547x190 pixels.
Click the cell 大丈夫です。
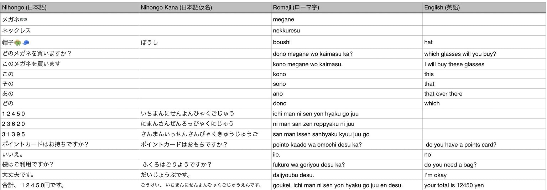(70, 175)
